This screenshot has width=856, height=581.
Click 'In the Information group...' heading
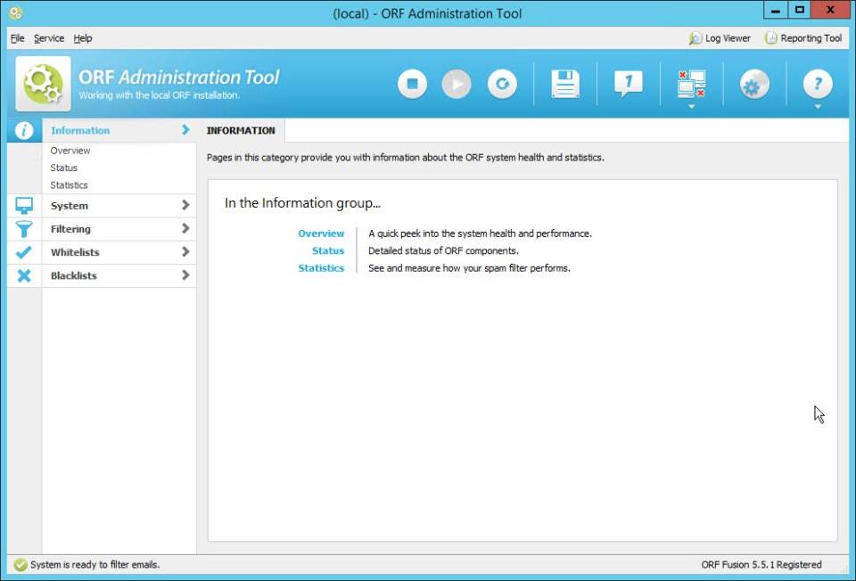pyautogui.click(x=302, y=203)
